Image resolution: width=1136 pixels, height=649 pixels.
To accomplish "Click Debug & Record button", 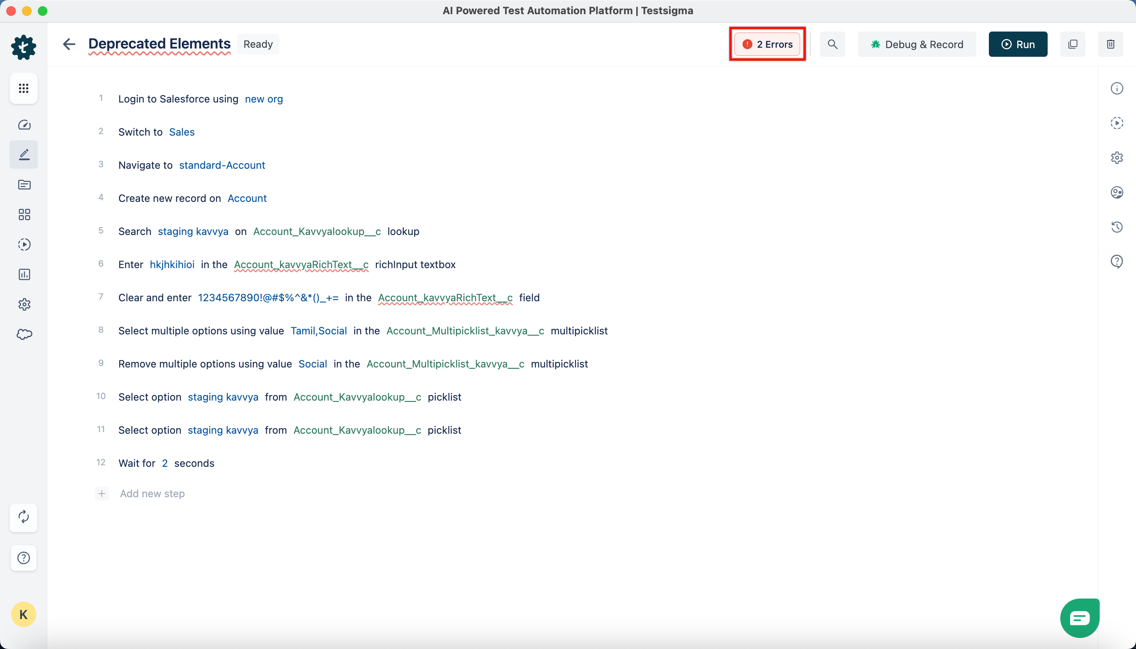I will point(917,44).
